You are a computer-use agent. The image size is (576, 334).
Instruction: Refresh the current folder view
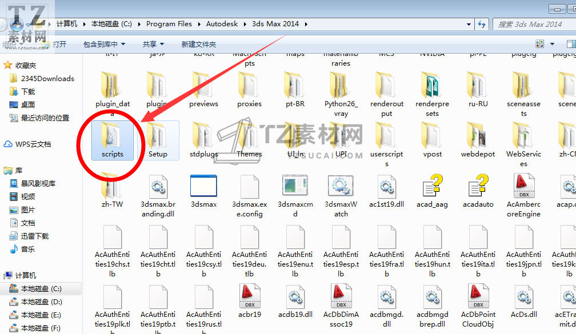coord(482,24)
